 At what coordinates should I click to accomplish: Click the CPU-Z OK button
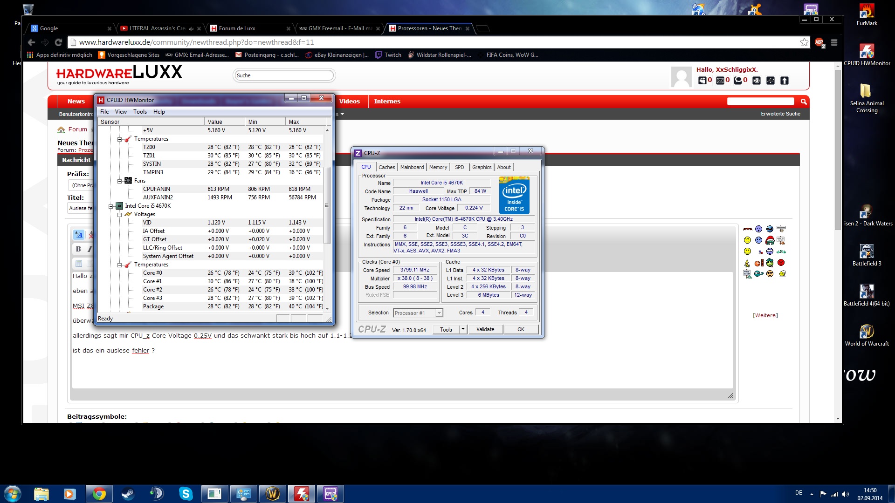[x=521, y=329]
